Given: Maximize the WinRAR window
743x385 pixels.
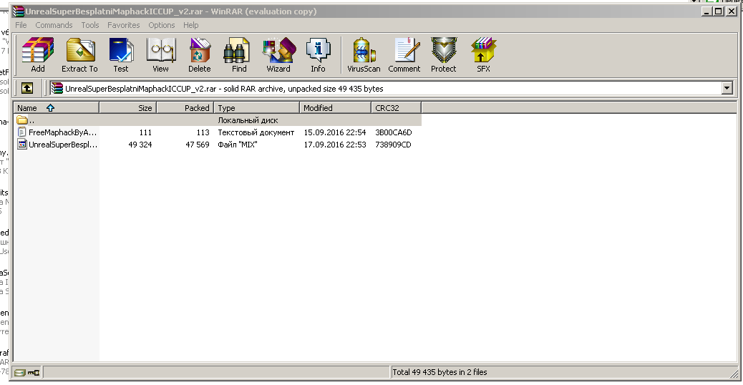Looking at the screenshot, I should (719, 11).
